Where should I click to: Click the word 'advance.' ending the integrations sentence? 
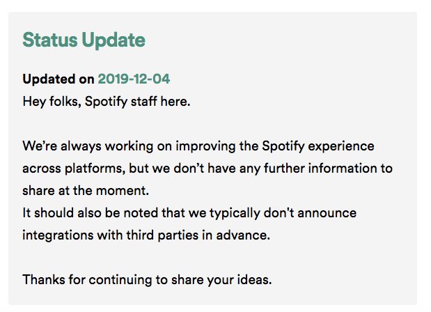[243, 235]
